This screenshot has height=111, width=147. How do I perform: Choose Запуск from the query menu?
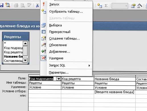pyautogui.click(x=66, y=4)
